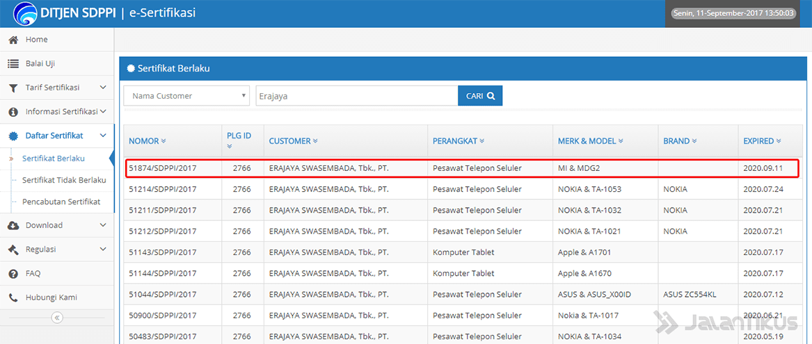Click the Hubungi Kami phone icon
Viewport: 812px width, 344px height.
tap(13, 297)
